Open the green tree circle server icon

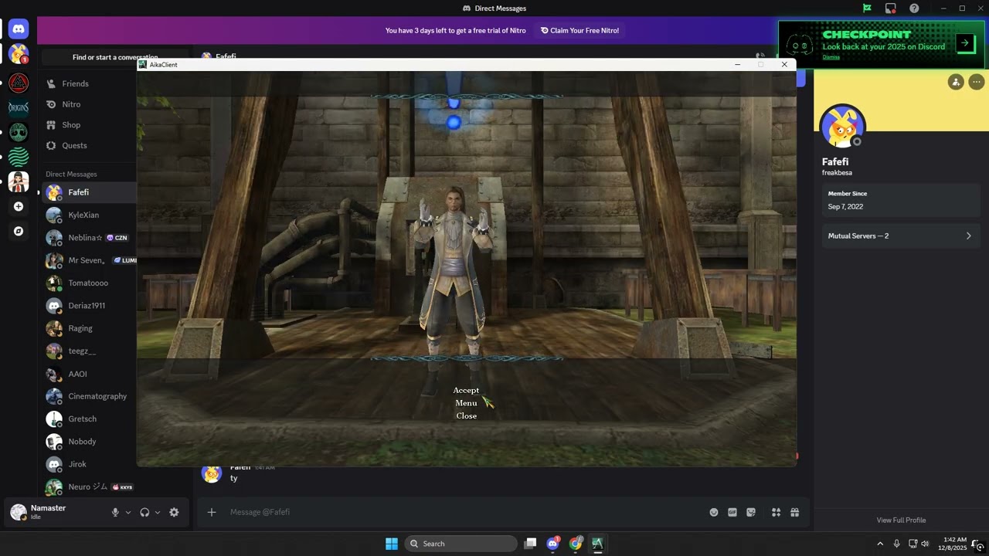pos(19,132)
